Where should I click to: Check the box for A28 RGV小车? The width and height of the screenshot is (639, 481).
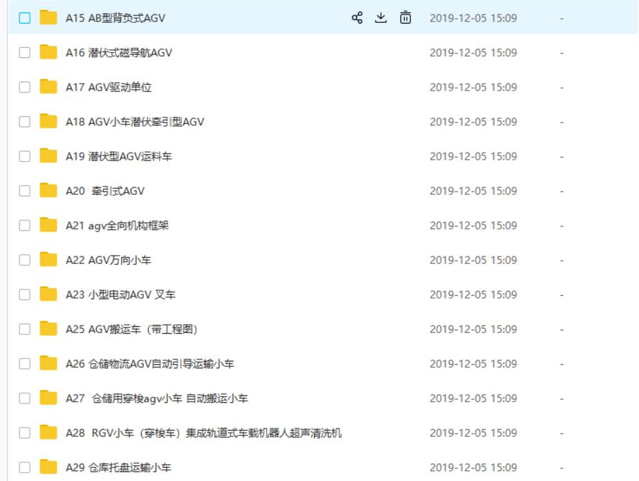tap(24, 433)
